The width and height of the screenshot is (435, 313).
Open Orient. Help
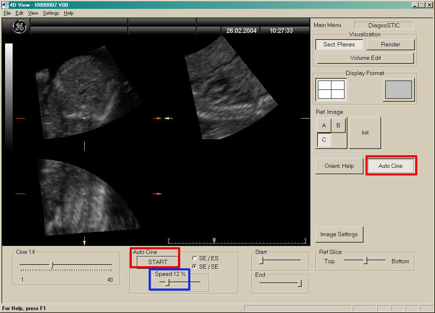click(x=339, y=166)
